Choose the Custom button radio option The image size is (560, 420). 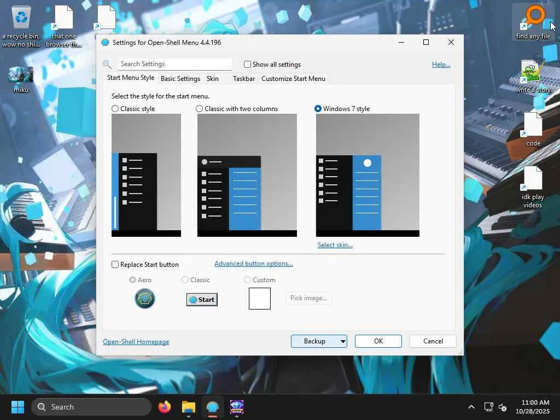247,280
